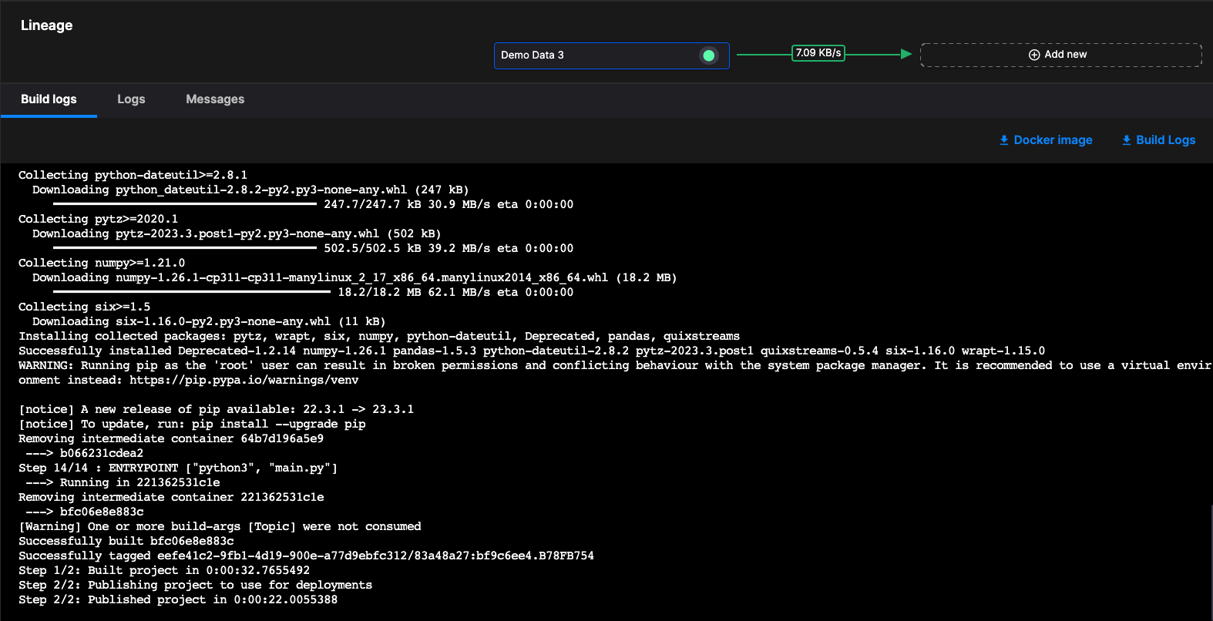Click the download icon beside Docker image
This screenshot has height=621, width=1213.
[x=1004, y=140]
